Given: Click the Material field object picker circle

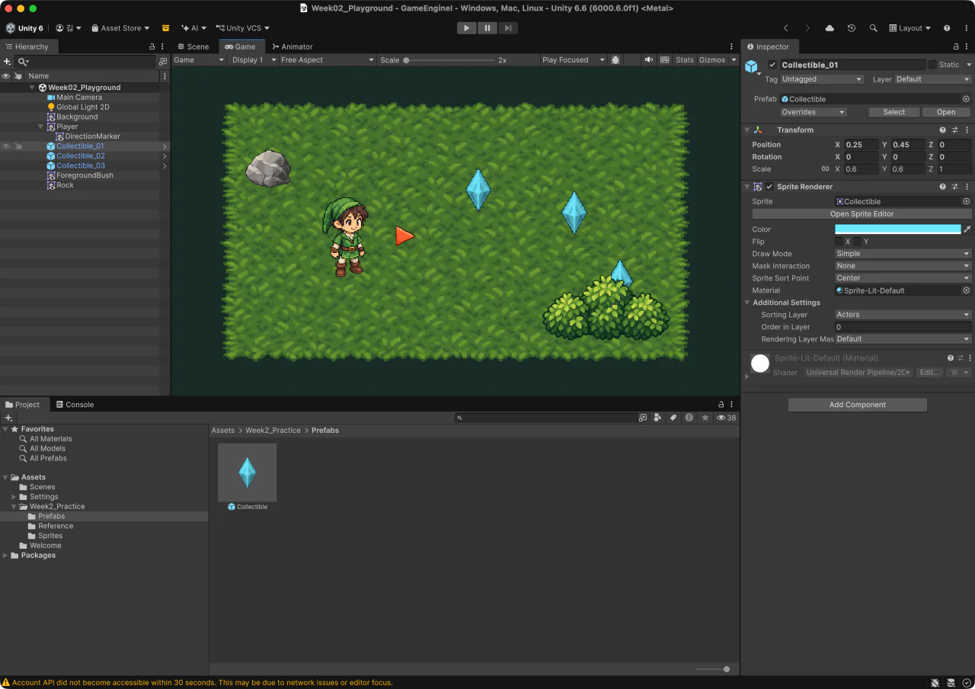Looking at the screenshot, I should point(967,290).
